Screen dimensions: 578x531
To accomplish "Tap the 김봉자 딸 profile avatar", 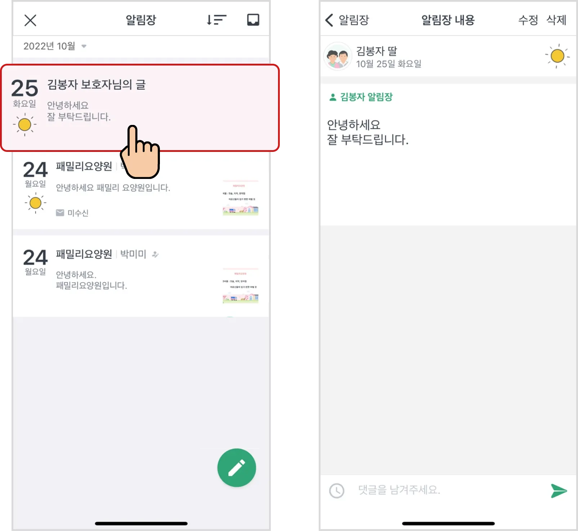I will click(338, 56).
